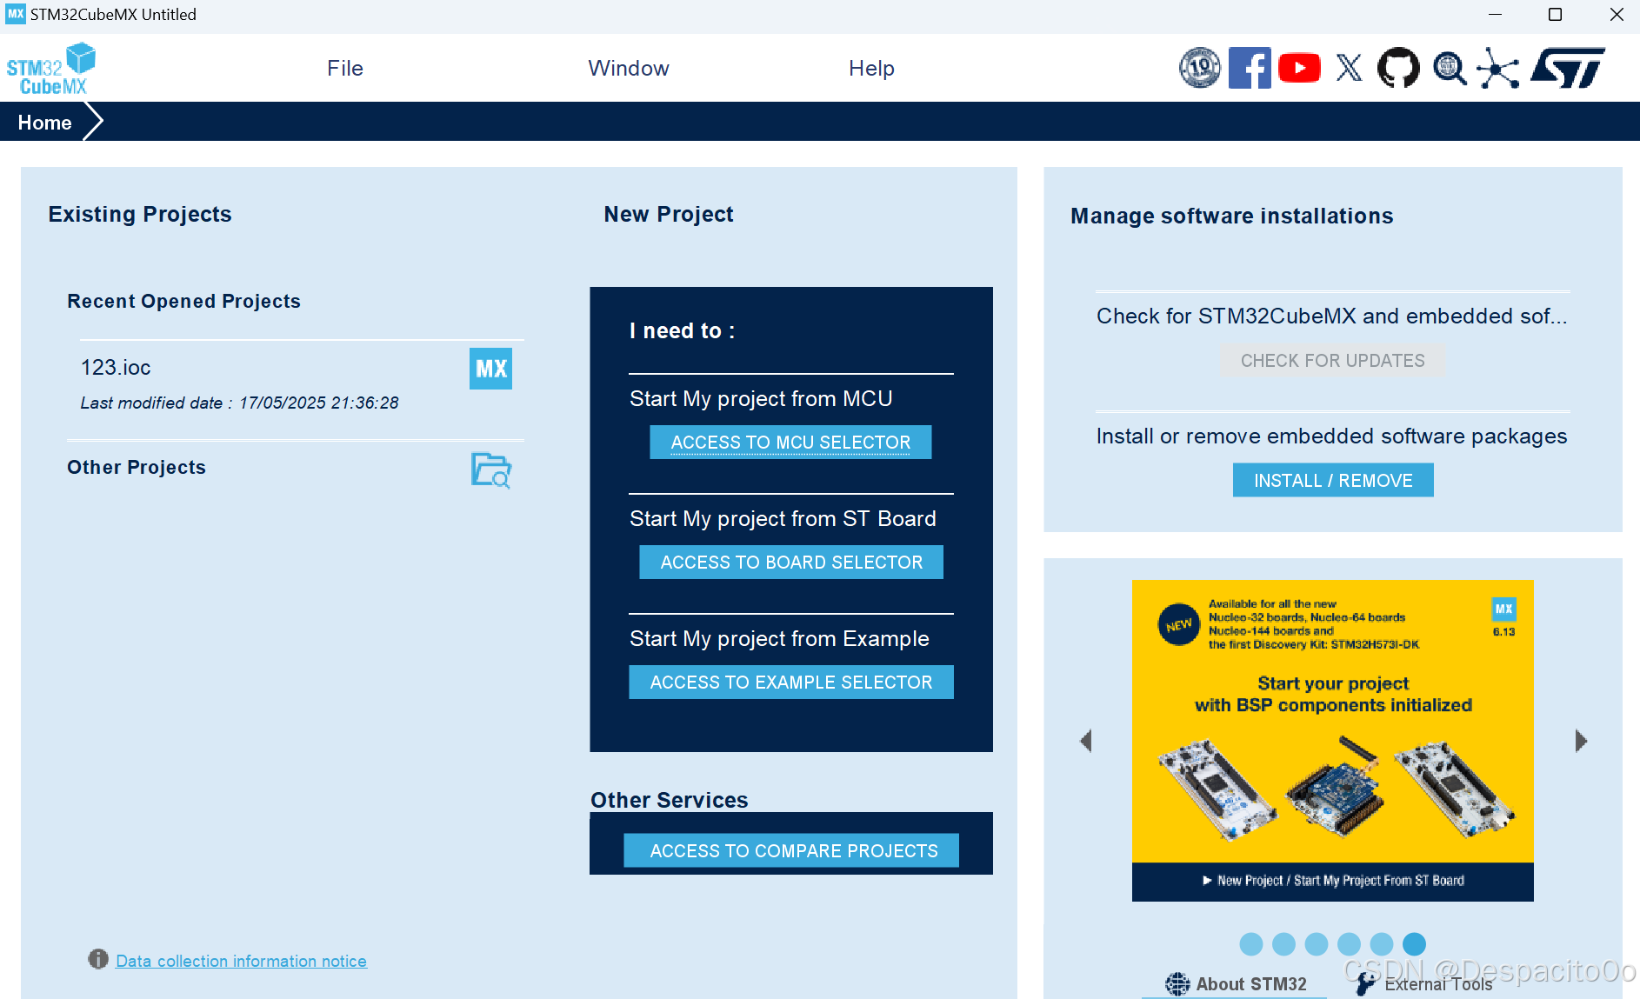The image size is (1640, 999).
Task: Close the STM32CubeMX window
Action: pyautogui.click(x=1617, y=15)
